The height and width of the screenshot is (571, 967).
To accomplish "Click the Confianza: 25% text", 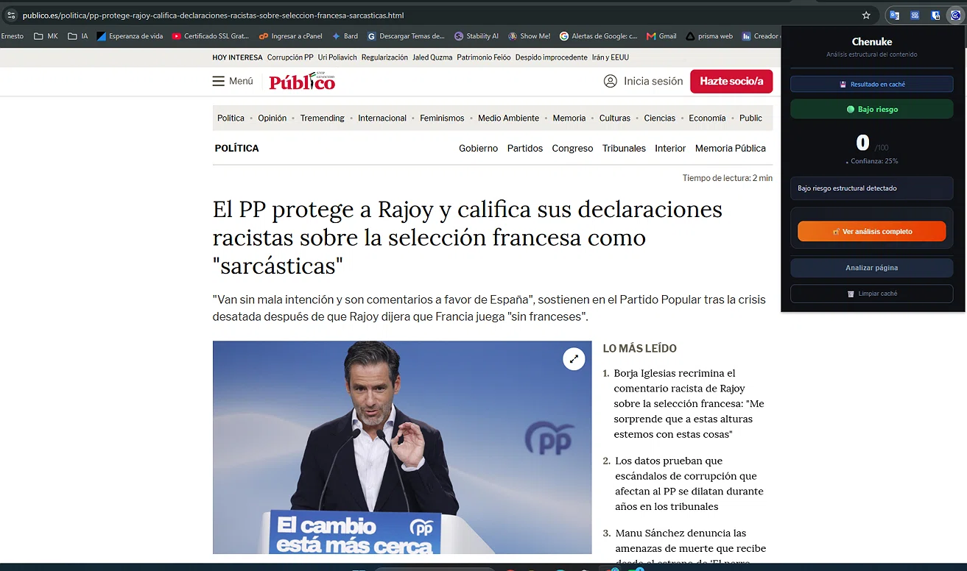I will [874, 161].
